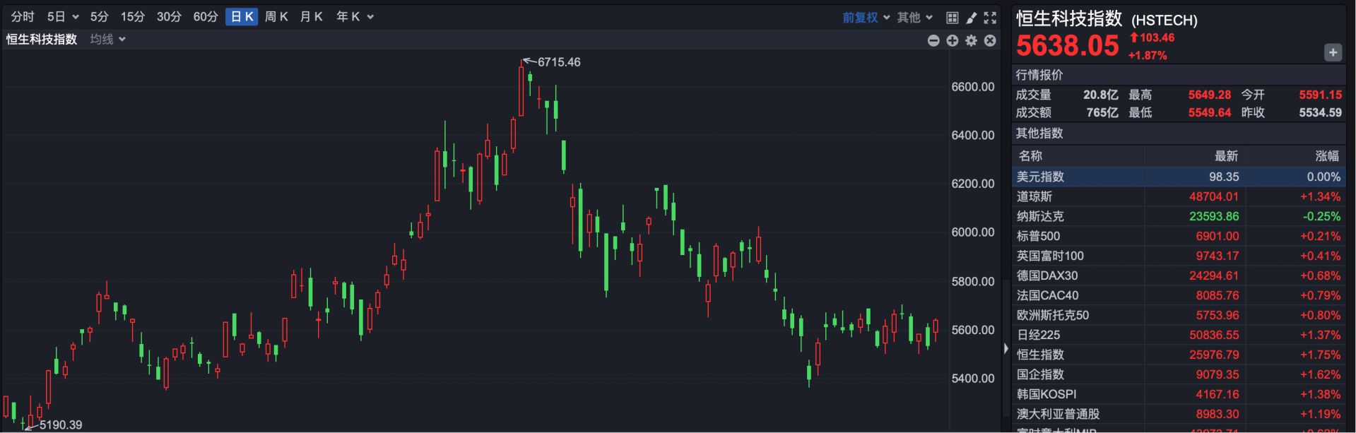Open the 前复权 adjustment dropdown
Image resolution: width=1356 pixels, height=433 pixels.
(x=866, y=18)
